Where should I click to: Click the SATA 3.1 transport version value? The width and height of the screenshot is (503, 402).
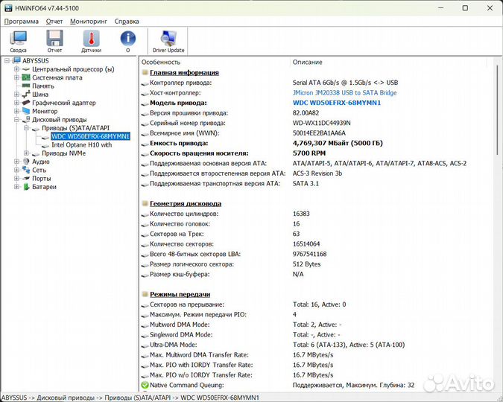306,183
